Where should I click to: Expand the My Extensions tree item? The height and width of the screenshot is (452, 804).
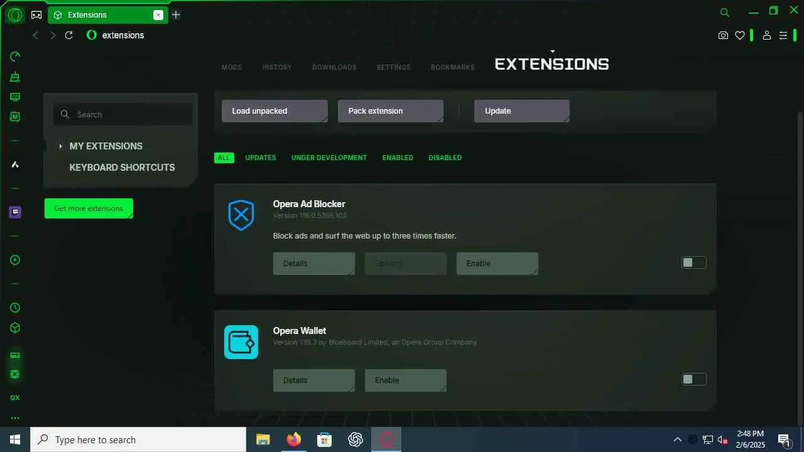tap(61, 146)
